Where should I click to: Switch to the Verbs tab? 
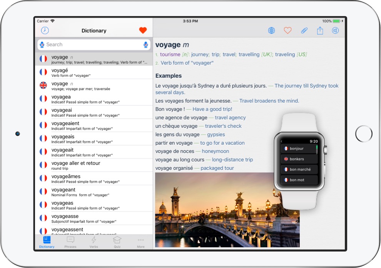point(94,242)
